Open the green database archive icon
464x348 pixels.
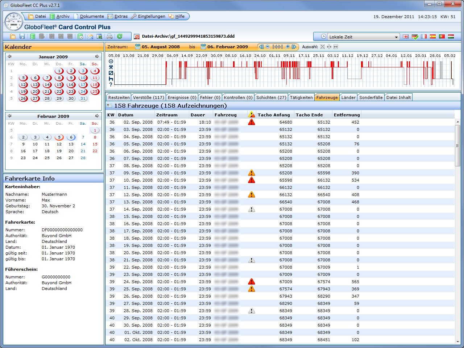coord(33,36)
